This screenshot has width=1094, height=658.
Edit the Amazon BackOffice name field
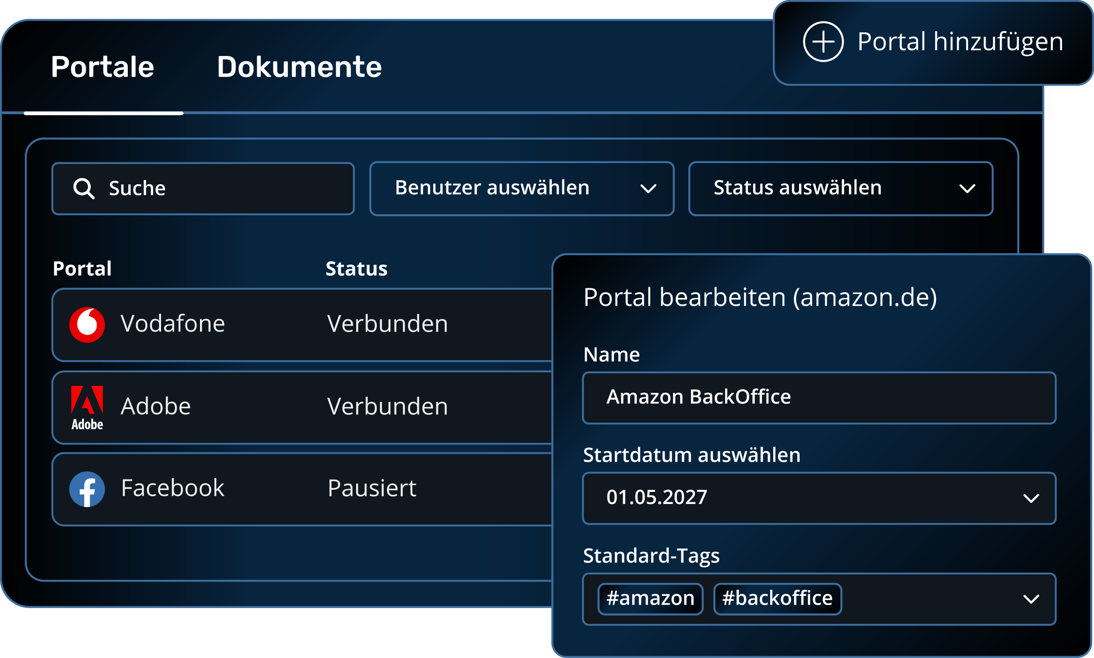[x=819, y=398]
